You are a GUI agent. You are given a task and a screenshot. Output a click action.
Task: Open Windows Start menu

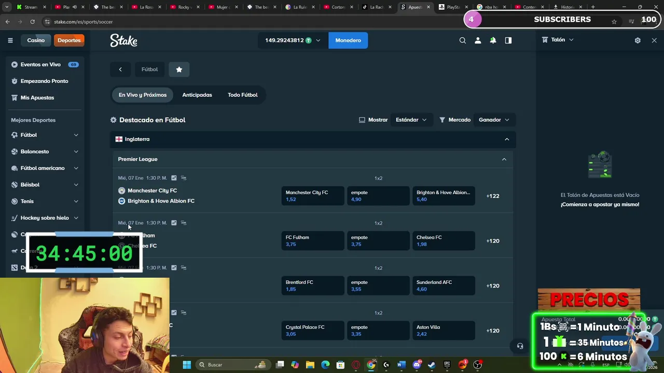(187, 365)
